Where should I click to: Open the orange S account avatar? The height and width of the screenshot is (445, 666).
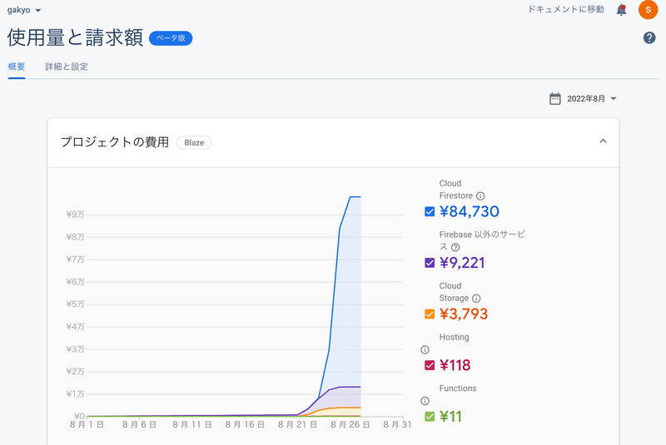pyautogui.click(x=648, y=10)
